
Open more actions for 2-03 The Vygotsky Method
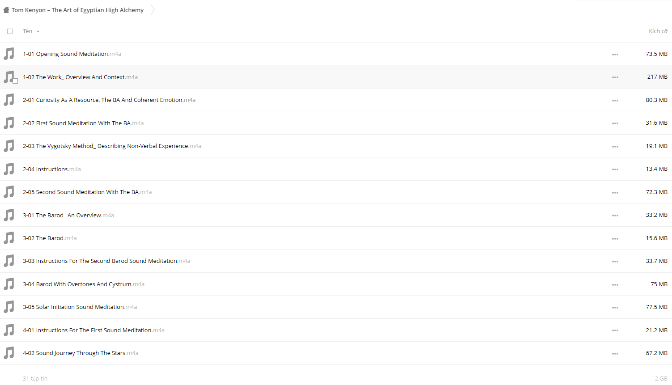point(615,146)
